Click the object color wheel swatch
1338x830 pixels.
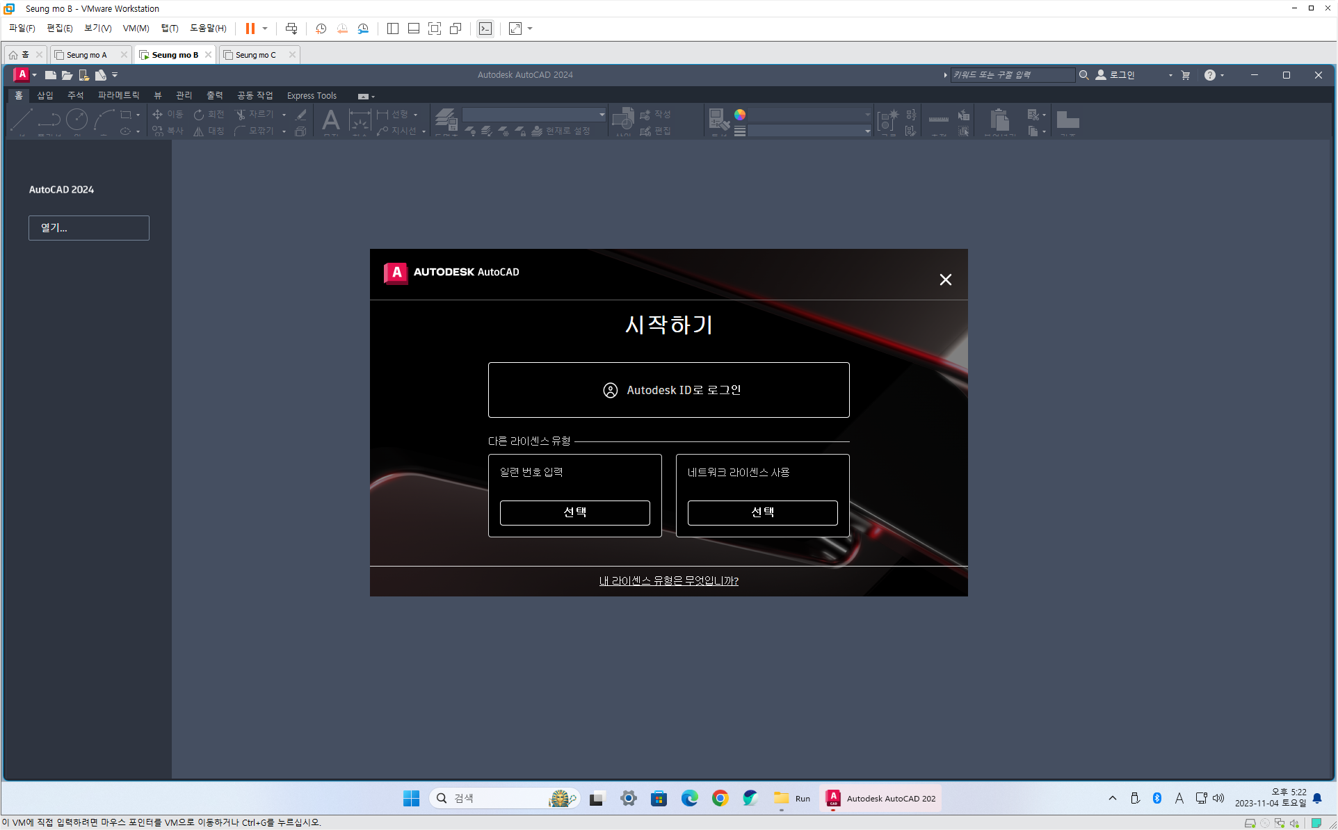coord(740,115)
